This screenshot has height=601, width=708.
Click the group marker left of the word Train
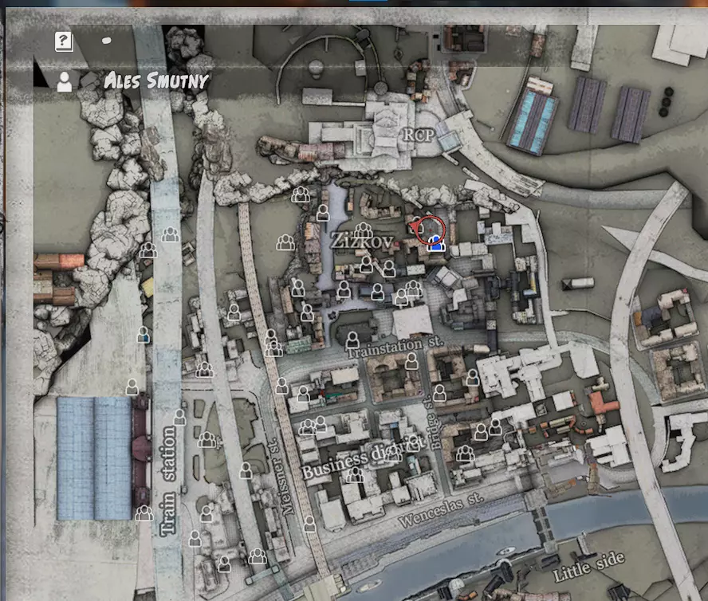[144, 513]
